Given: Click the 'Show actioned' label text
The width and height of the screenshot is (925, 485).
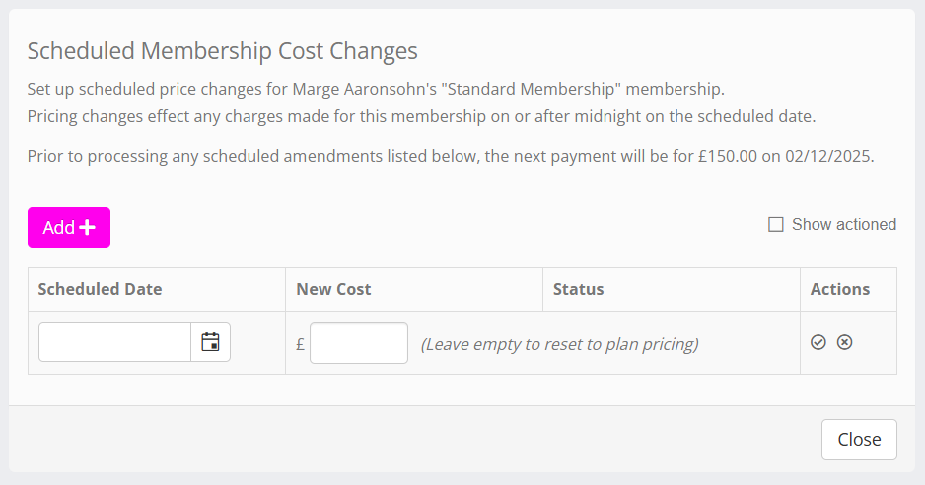Looking at the screenshot, I should (844, 225).
